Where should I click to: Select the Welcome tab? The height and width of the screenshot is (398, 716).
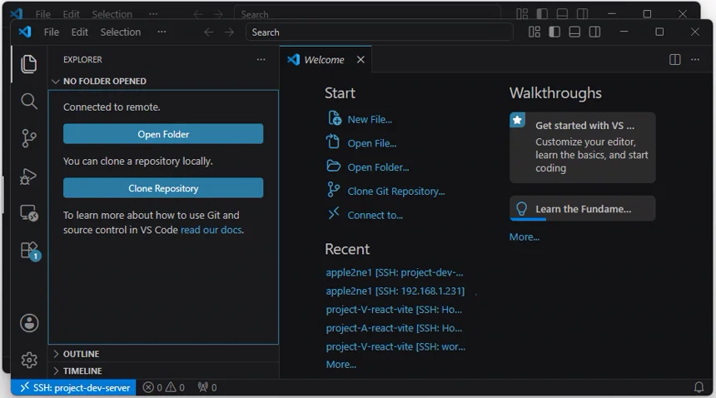(x=325, y=60)
